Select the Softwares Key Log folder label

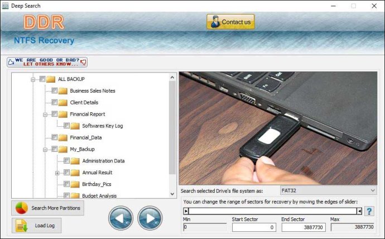[x=103, y=126]
